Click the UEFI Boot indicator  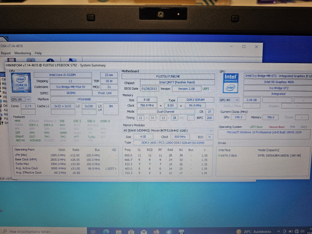256,127
